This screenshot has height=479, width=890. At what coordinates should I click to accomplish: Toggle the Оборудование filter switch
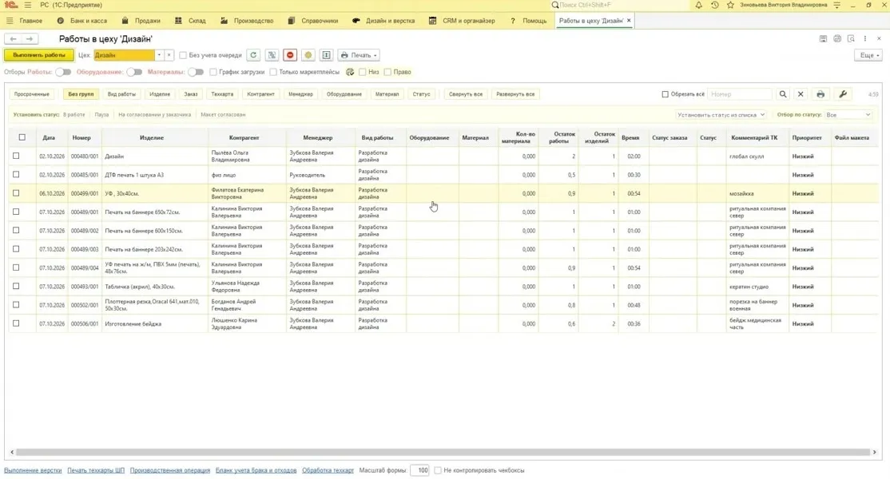134,72
